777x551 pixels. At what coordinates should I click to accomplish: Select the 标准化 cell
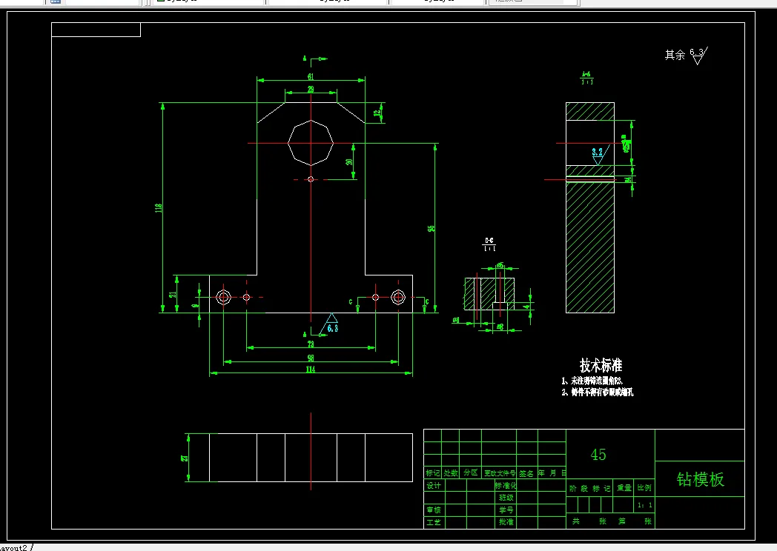[506, 485]
